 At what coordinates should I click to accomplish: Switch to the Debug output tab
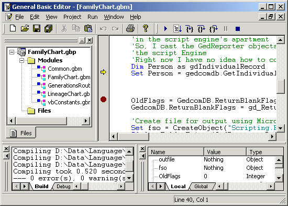pos(63,187)
